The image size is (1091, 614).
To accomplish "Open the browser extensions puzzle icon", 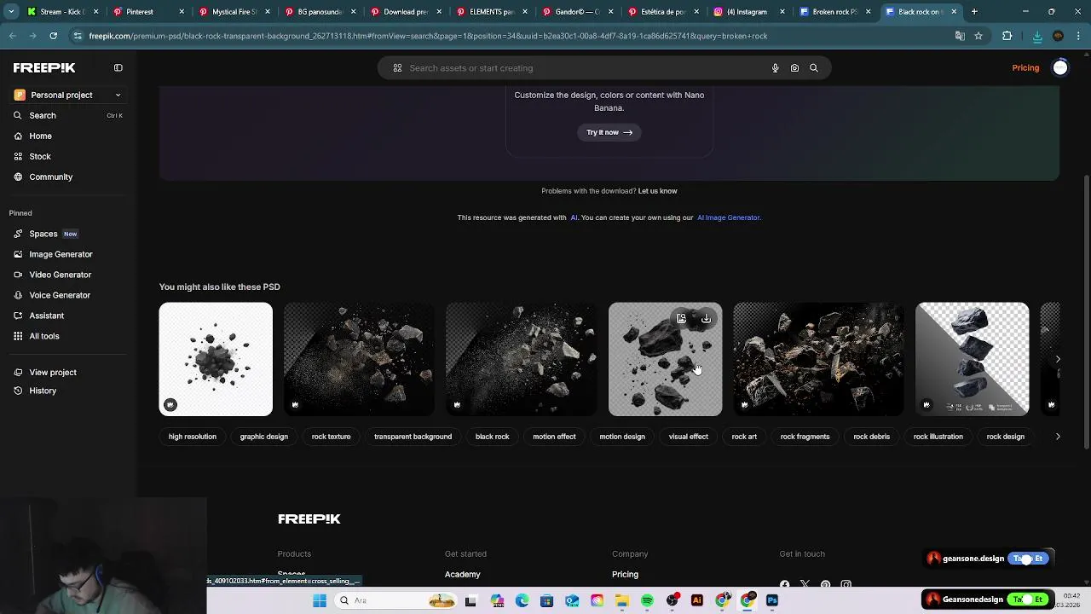I will (x=1007, y=36).
